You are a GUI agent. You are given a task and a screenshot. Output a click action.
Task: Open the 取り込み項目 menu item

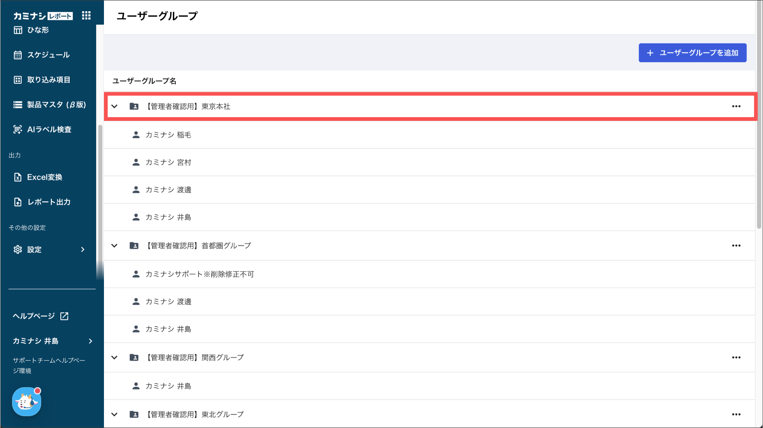[48, 80]
